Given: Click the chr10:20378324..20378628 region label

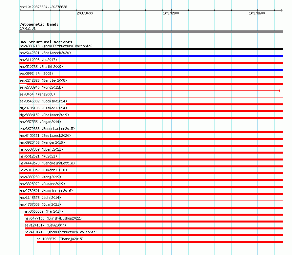Looking at the screenshot, I should tap(43, 7).
